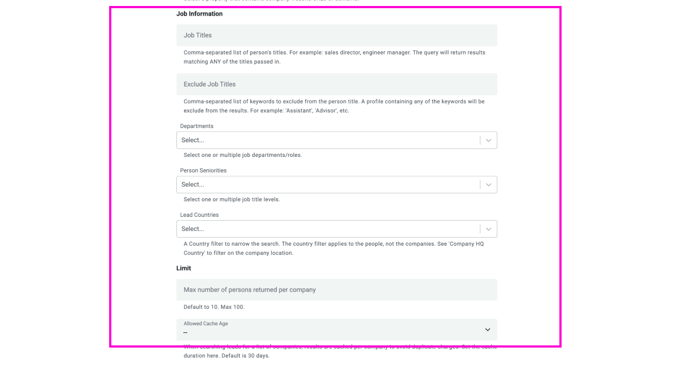Screen dimensions: 674x365
Task: Click the Allowed Cache Age caret icon
Action: point(487,330)
